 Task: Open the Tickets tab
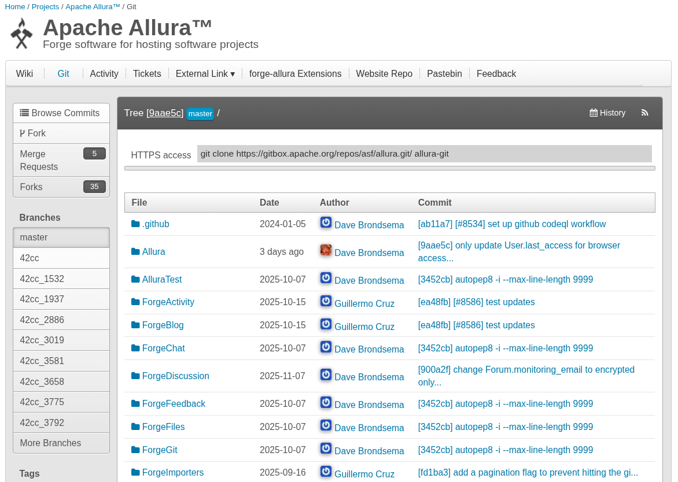coord(147,73)
